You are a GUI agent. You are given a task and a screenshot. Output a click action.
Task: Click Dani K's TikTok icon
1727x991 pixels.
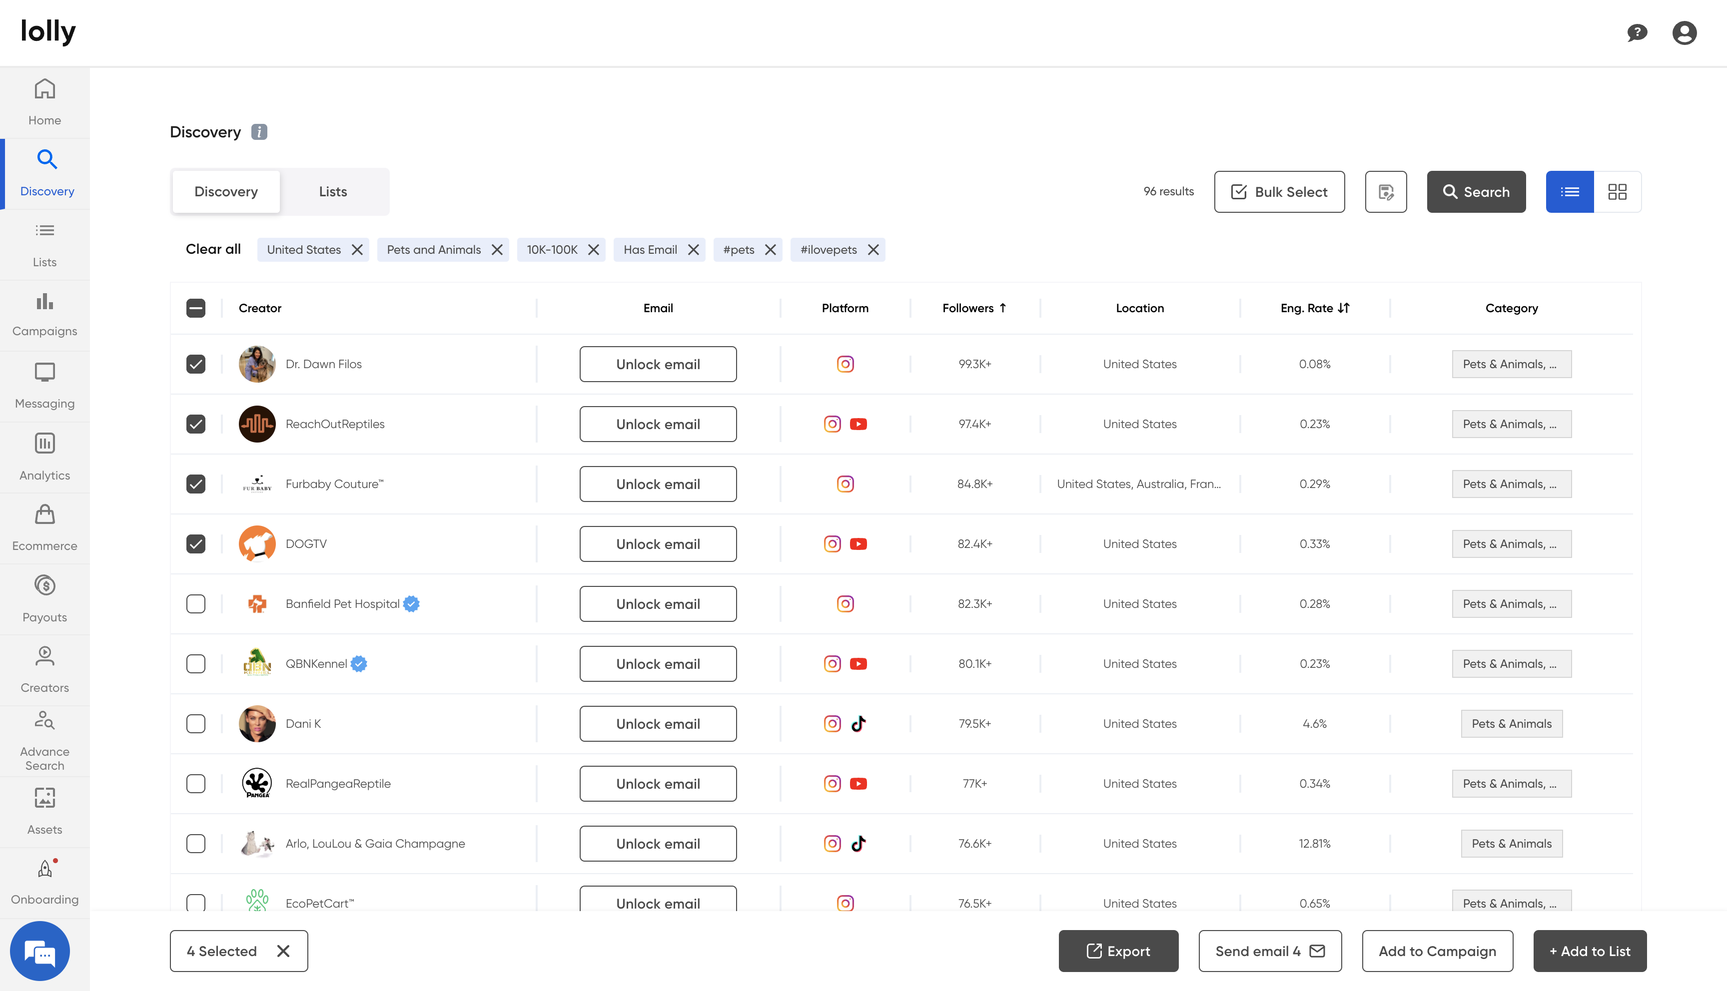point(859,723)
